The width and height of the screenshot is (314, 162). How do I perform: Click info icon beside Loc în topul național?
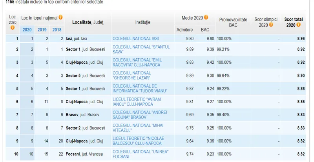pyautogui.click(x=61, y=18)
